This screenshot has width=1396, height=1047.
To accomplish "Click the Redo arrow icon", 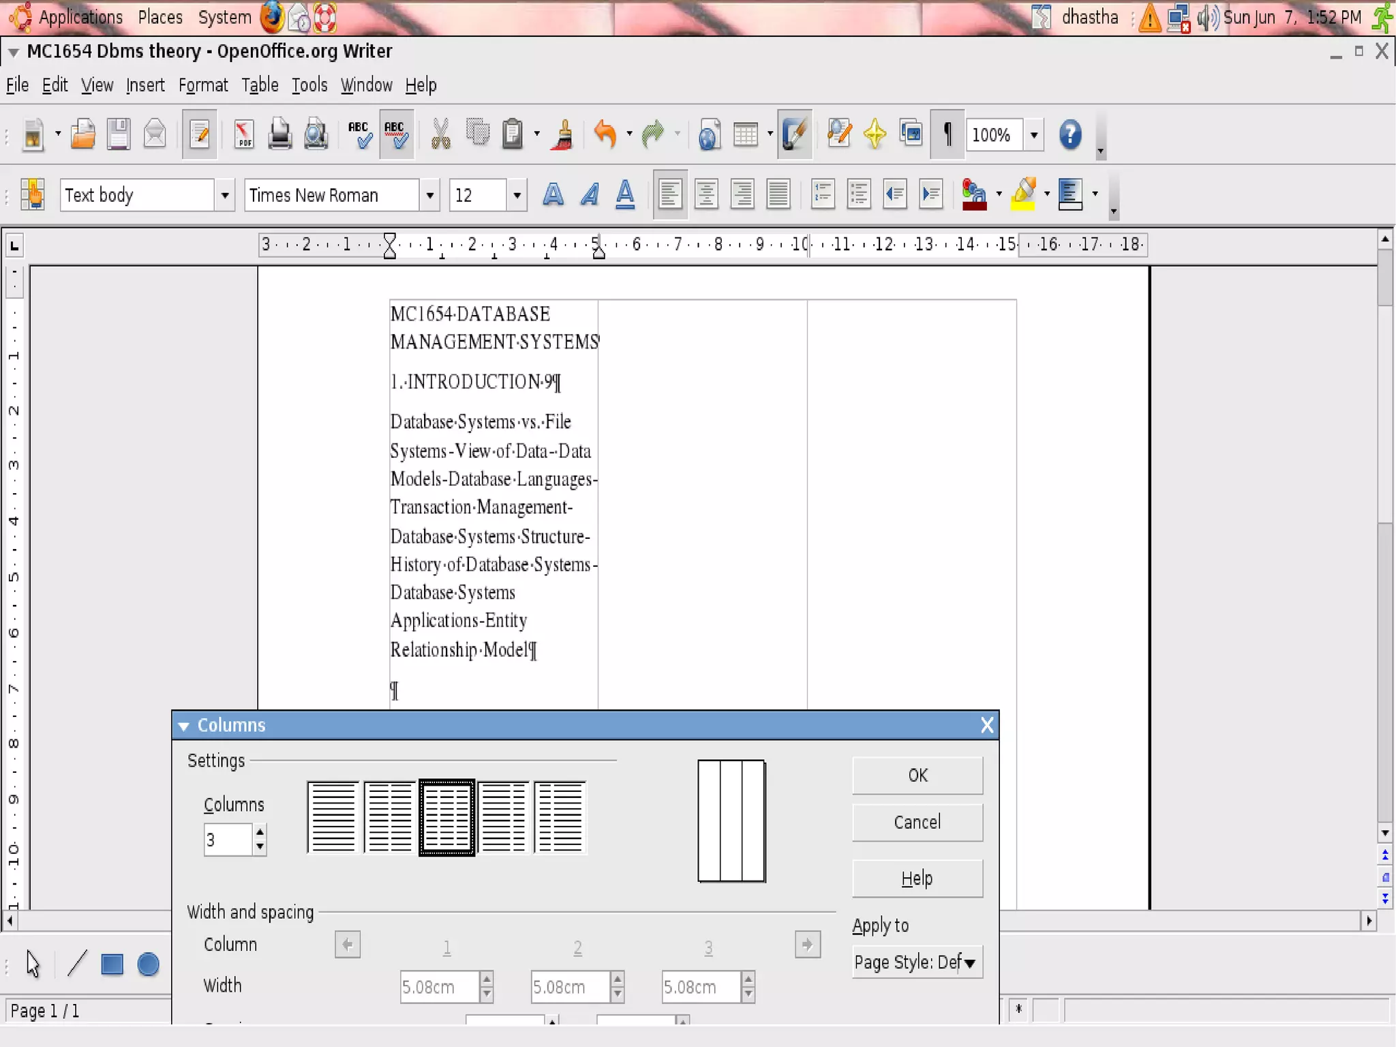I will 653,134.
